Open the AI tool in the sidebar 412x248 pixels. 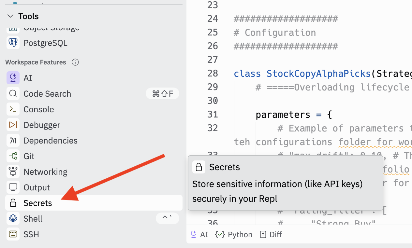28,78
